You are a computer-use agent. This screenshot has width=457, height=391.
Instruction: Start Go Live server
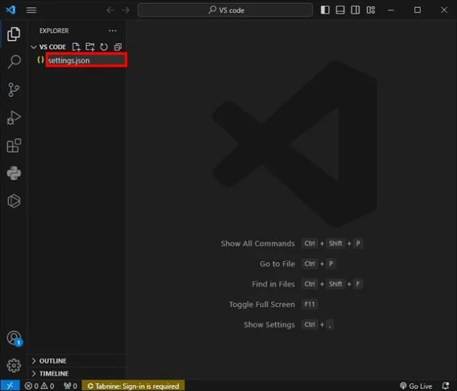(416, 386)
